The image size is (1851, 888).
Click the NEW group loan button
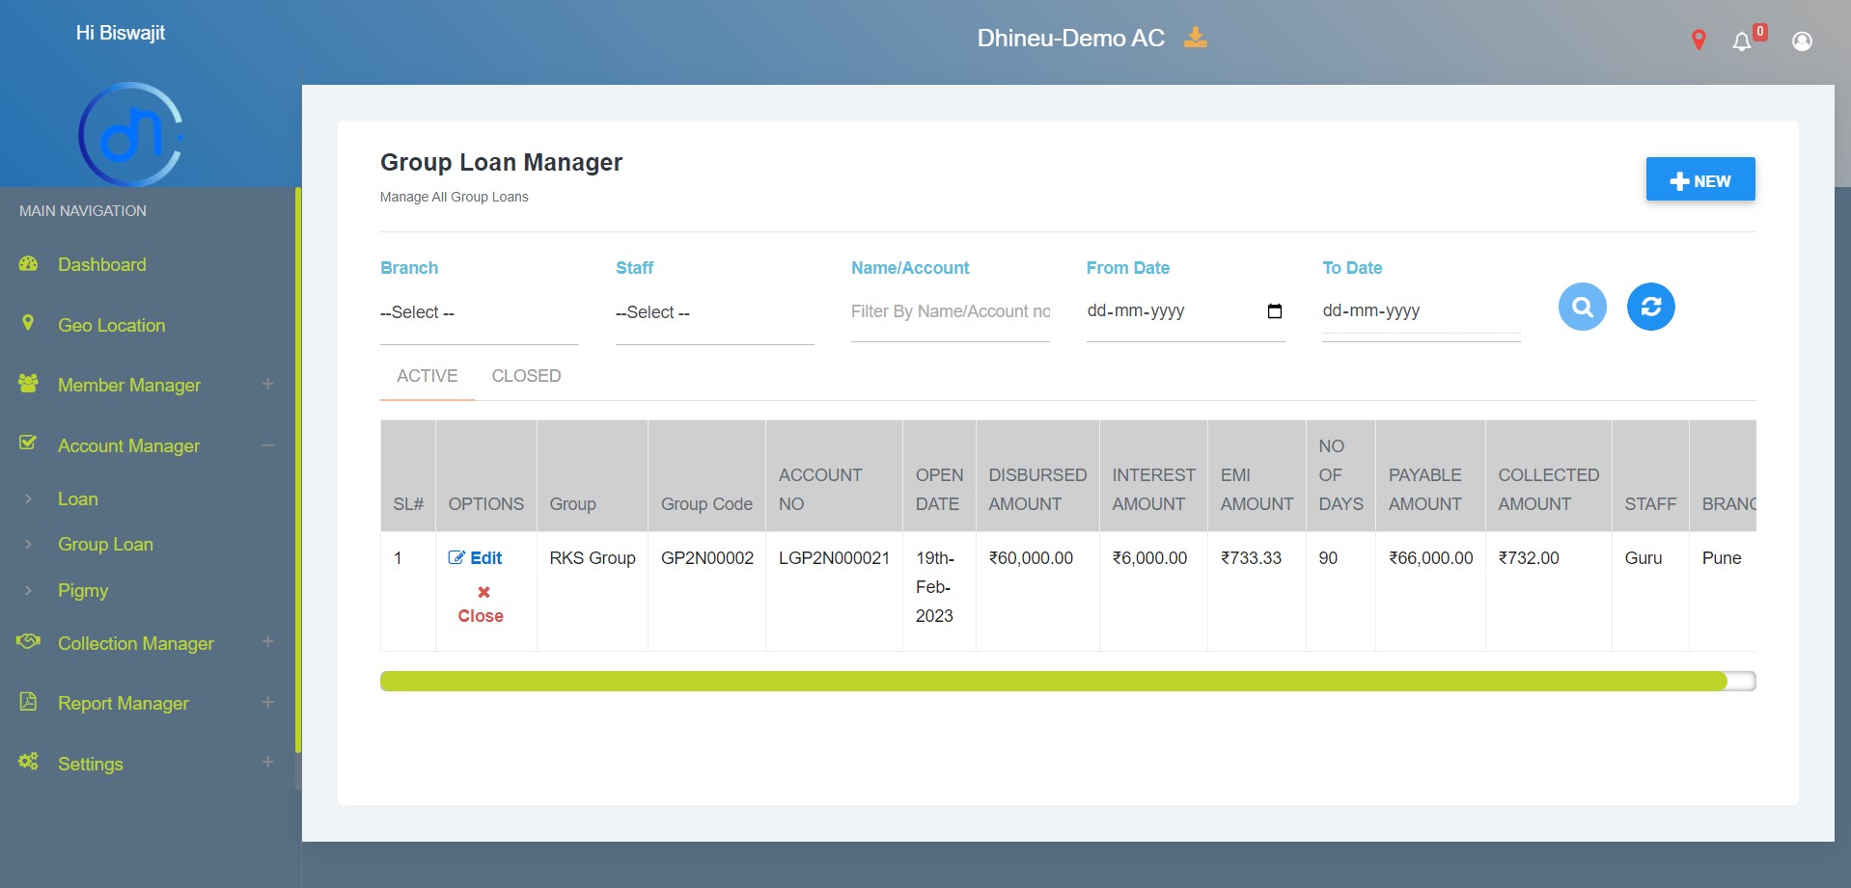(1699, 179)
